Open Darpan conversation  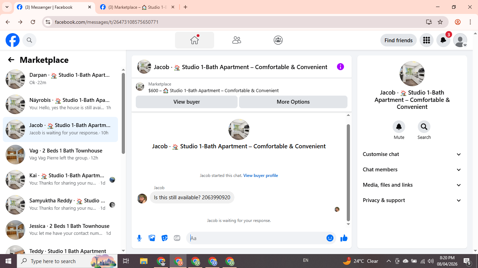coord(60,79)
